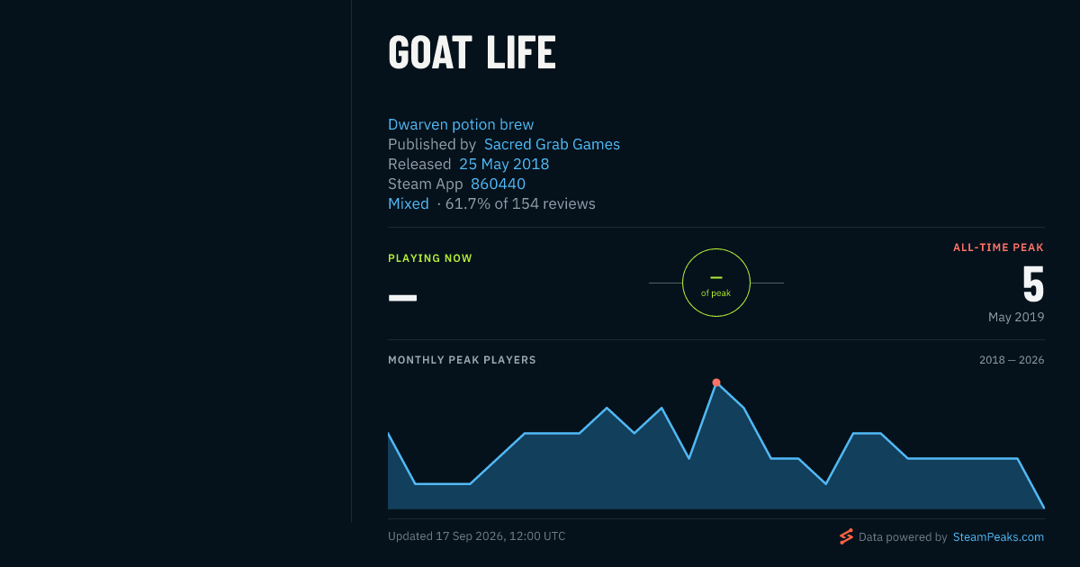Image resolution: width=1080 pixels, height=567 pixels.
Task: Click the all-time peak number 5
Action: coord(1033,284)
